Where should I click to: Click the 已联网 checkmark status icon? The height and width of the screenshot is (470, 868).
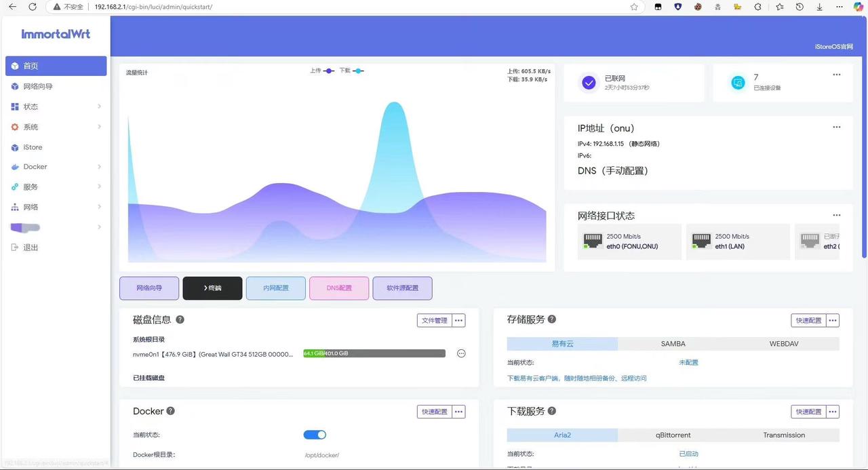tap(589, 83)
